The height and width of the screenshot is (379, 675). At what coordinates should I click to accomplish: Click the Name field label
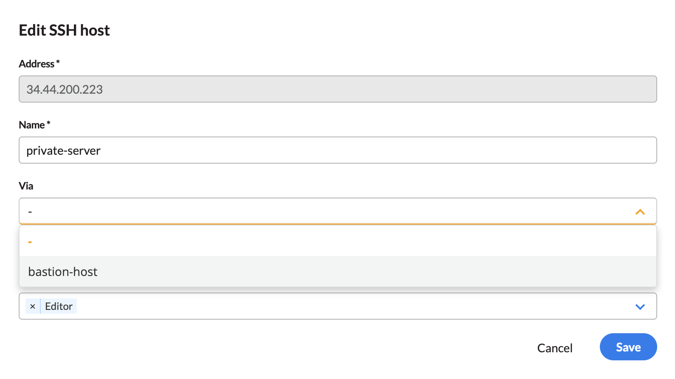(x=32, y=125)
